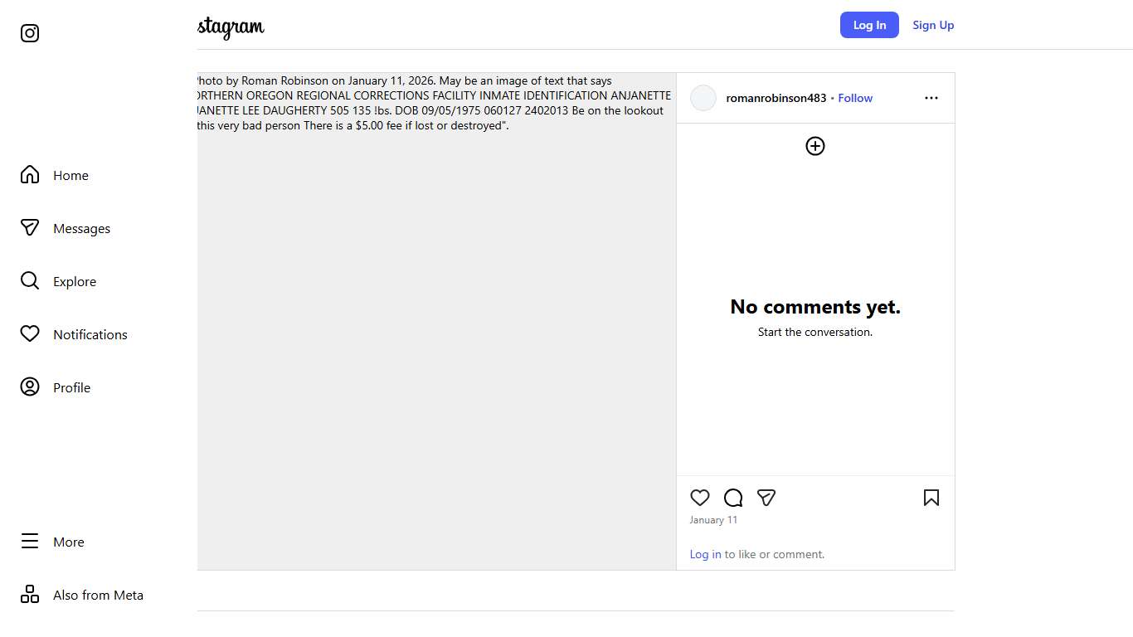
Task: Like the post with heart icon
Action: pyautogui.click(x=700, y=498)
